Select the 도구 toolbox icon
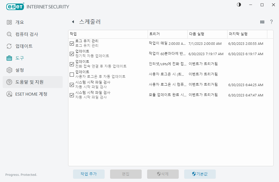Viewport: 279px width, 182px height. pos(9,58)
